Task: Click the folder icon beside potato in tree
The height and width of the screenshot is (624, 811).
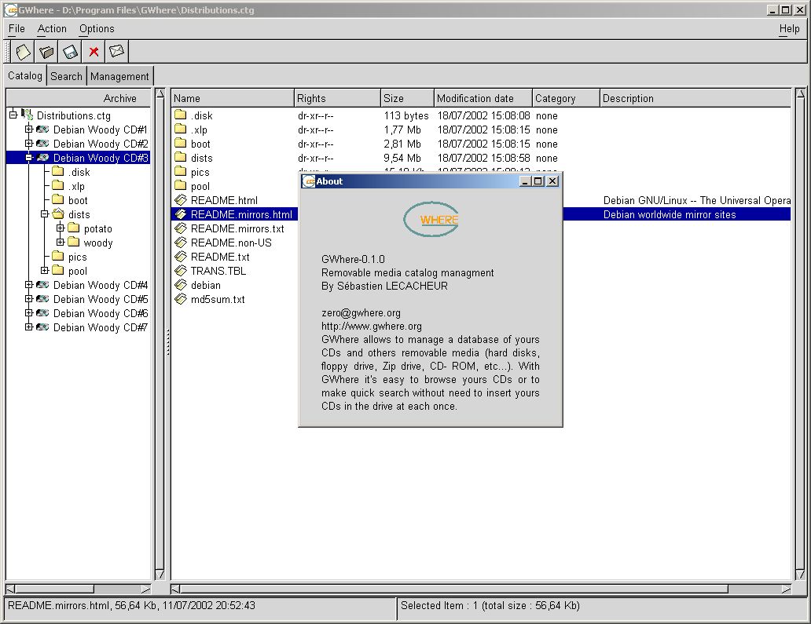Action: click(x=74, y=228)
